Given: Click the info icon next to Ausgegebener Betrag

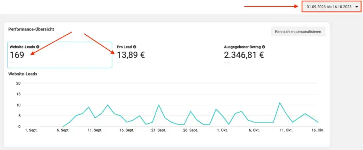Looking at the screenshot, I should point(264,47).
